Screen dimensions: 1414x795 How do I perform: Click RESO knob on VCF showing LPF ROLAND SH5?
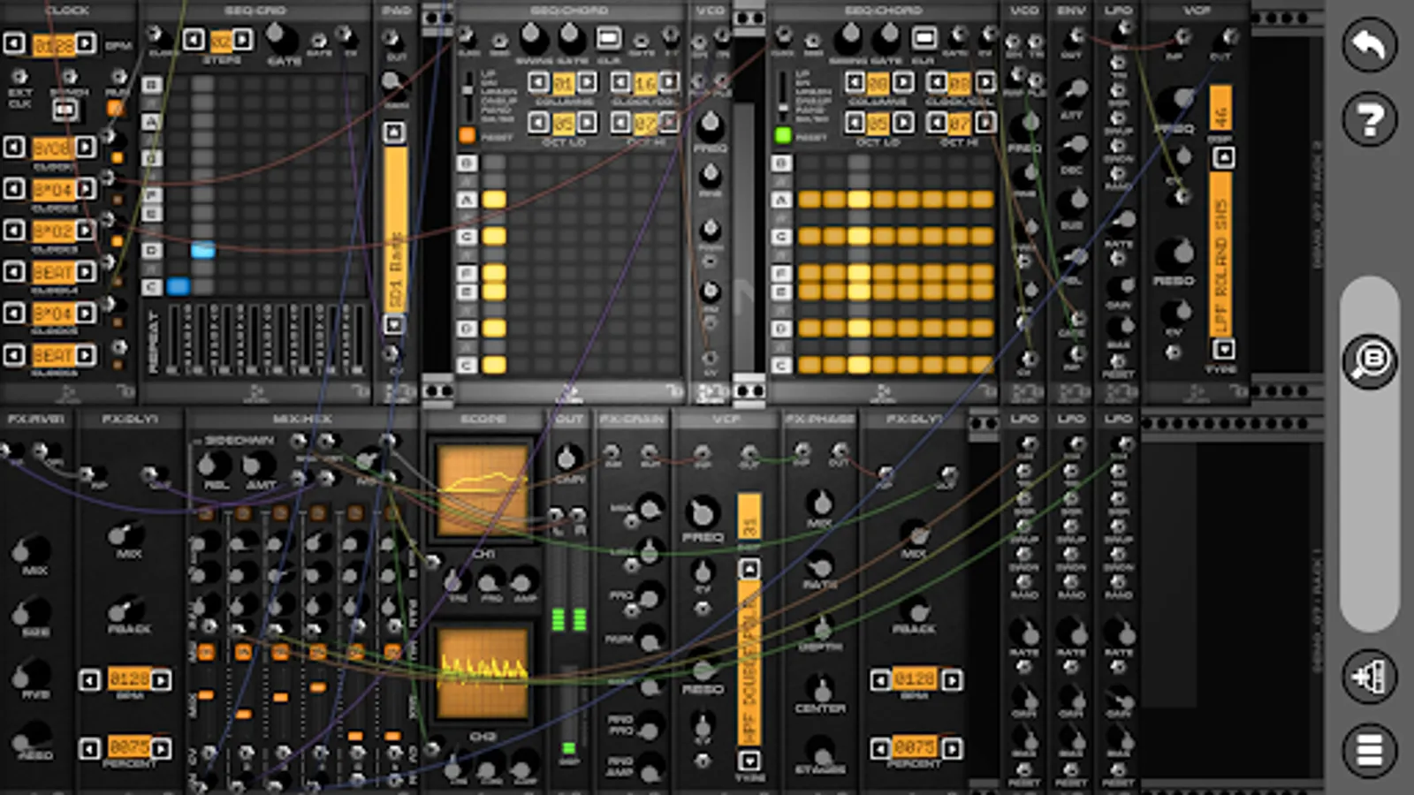click(1174, 255)
